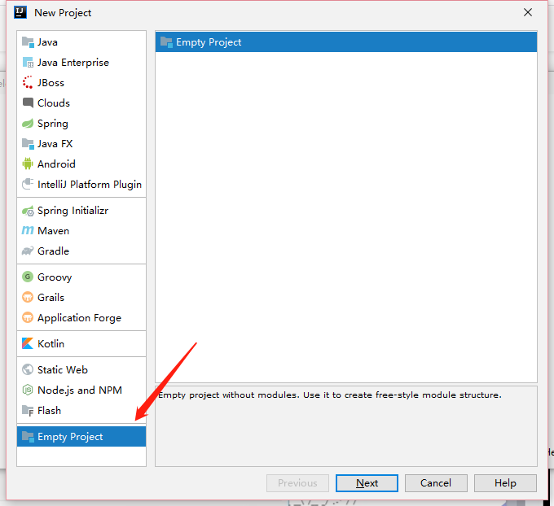Screen dimensions: 554x506
Task: Click 'Empty Project' text in right template list
Action: coord(209,42)
